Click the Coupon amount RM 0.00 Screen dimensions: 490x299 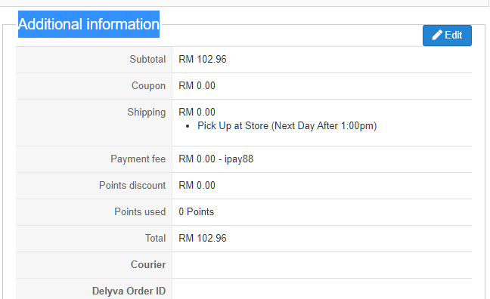click(197, 85)
